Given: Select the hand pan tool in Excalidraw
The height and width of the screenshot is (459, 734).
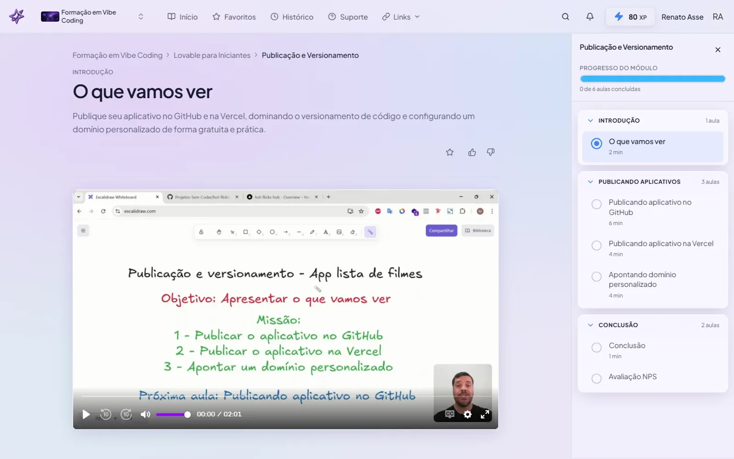Looking at the screenshot, I should 219,232.
